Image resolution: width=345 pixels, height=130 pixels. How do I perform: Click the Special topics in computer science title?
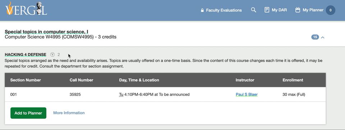click(x=46, y=32)
